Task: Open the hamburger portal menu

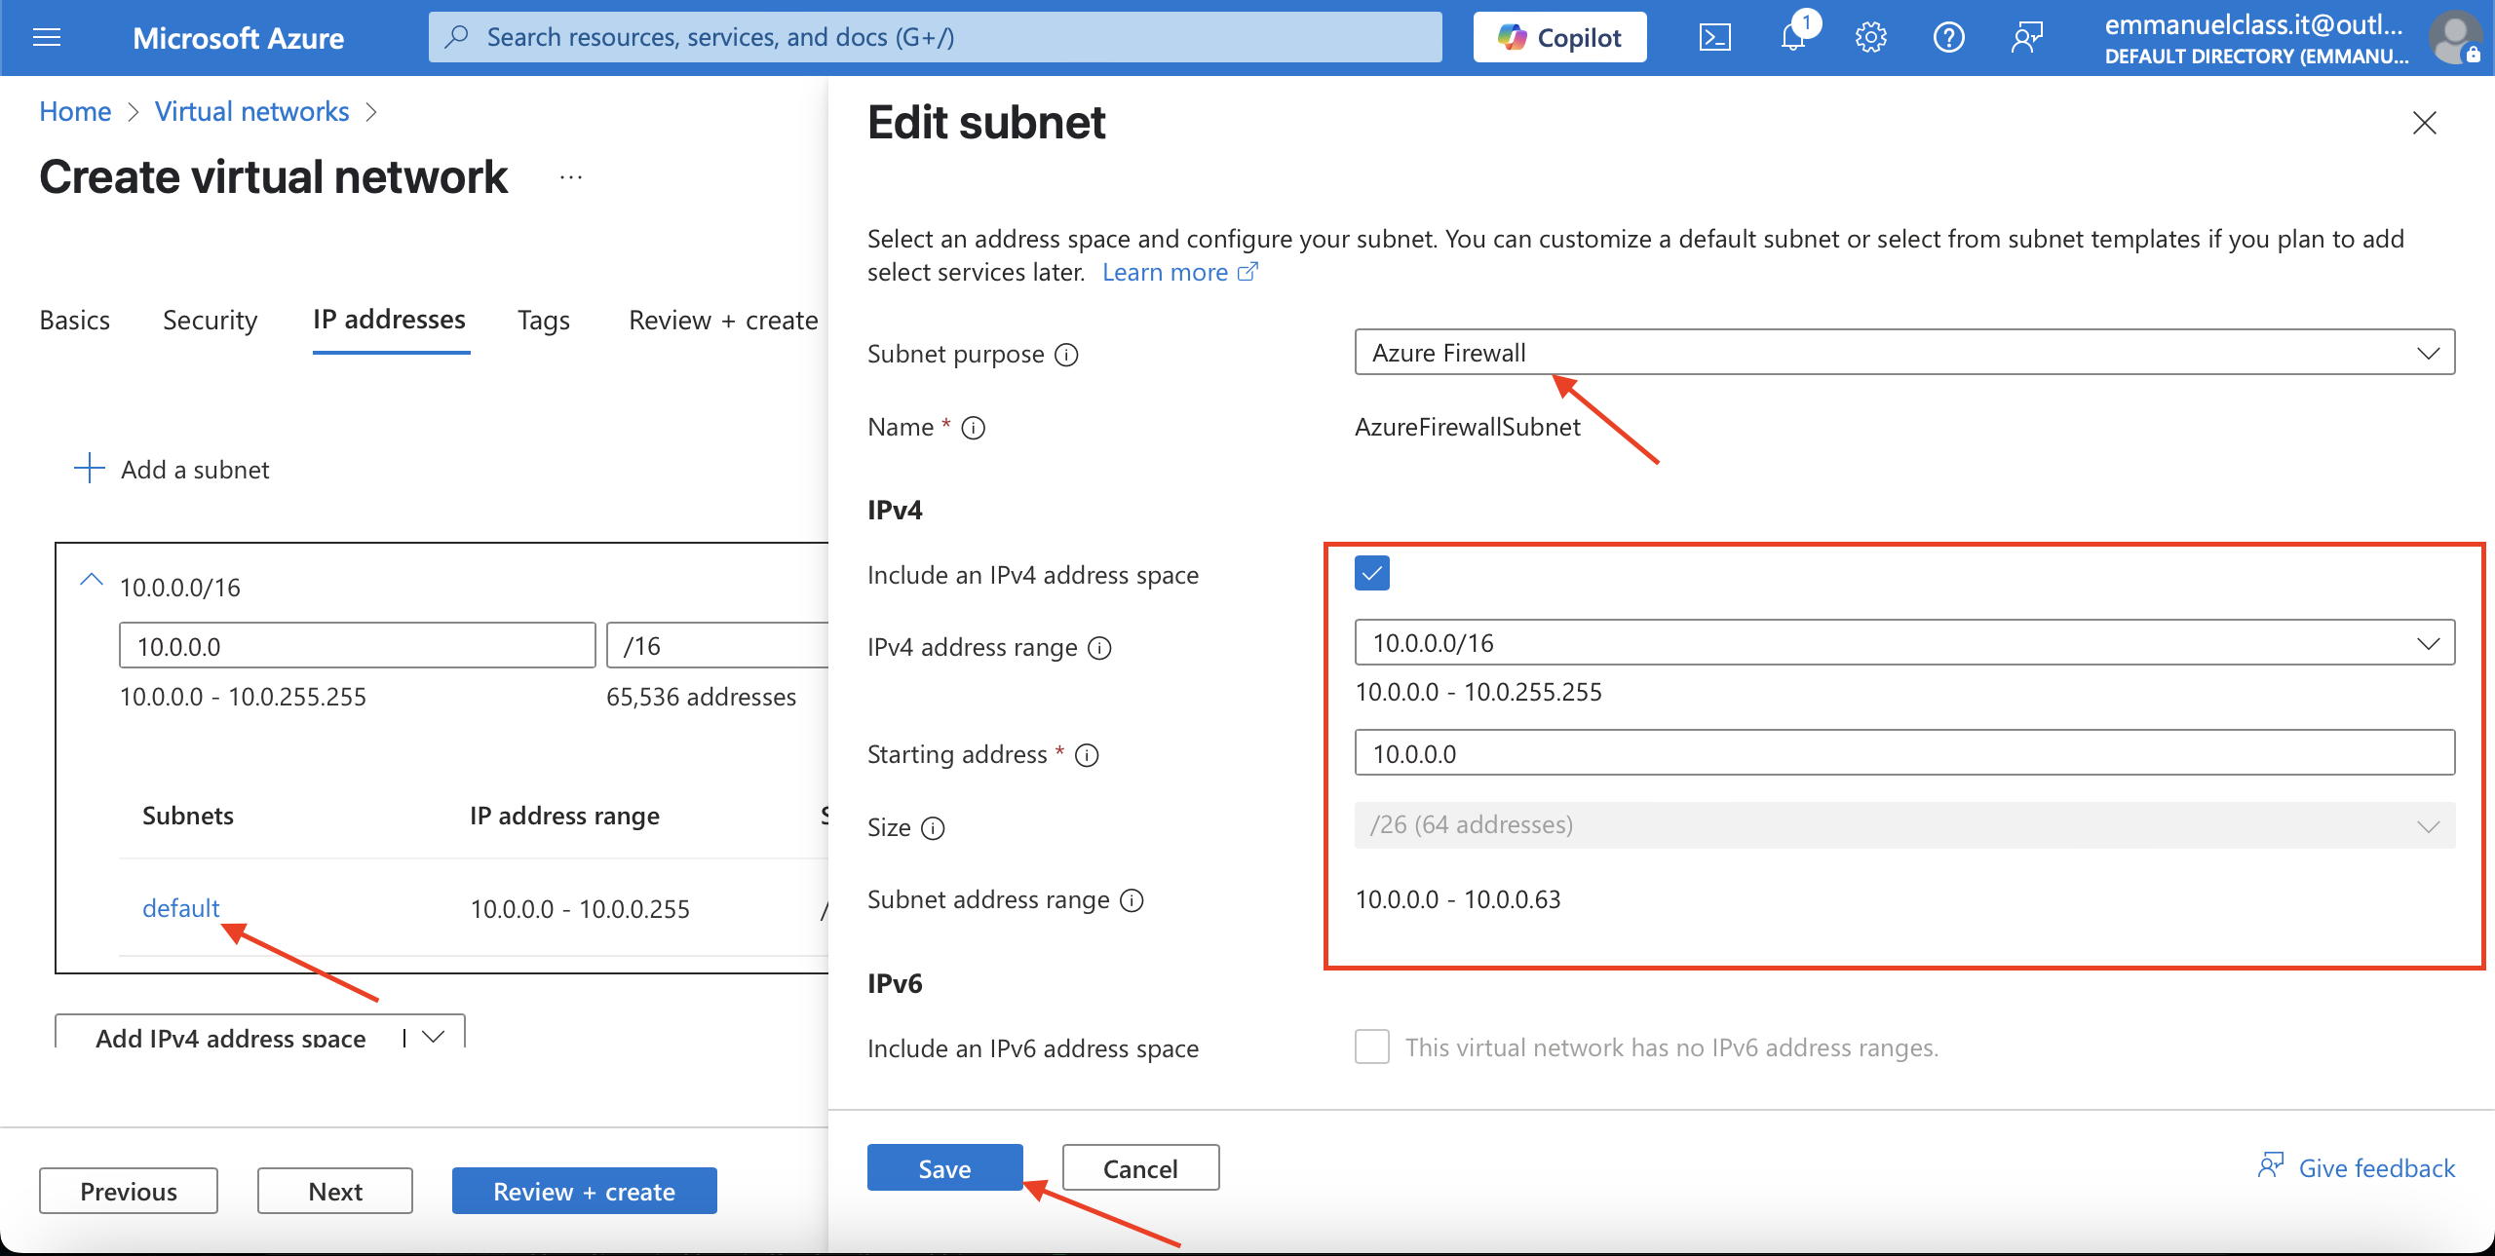Action: coord(47,38)
